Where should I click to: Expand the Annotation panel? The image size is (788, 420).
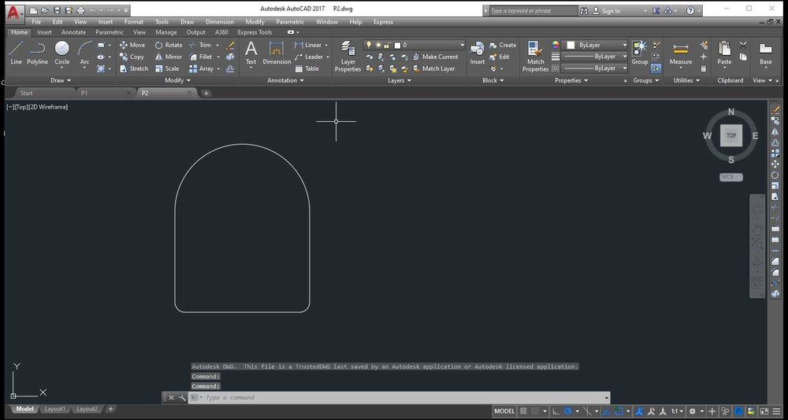(286, 80)
